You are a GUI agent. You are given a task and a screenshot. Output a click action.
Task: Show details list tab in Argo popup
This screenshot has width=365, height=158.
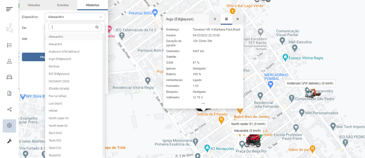click(226, 19)
